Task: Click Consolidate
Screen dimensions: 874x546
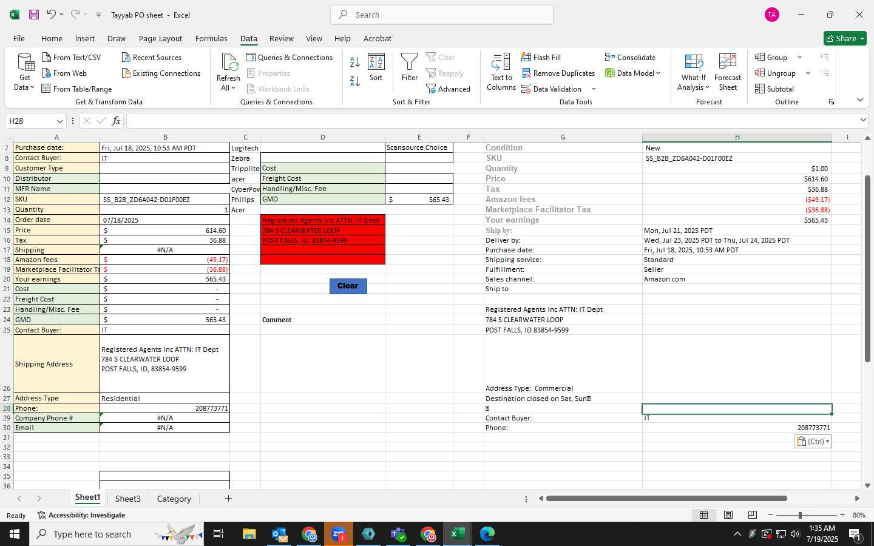Action: point(630,57)
